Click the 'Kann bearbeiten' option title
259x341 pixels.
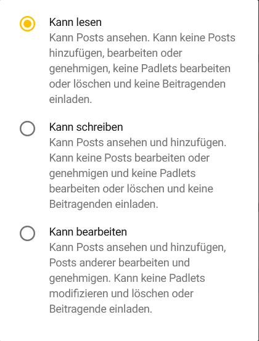tap(88, 232)
